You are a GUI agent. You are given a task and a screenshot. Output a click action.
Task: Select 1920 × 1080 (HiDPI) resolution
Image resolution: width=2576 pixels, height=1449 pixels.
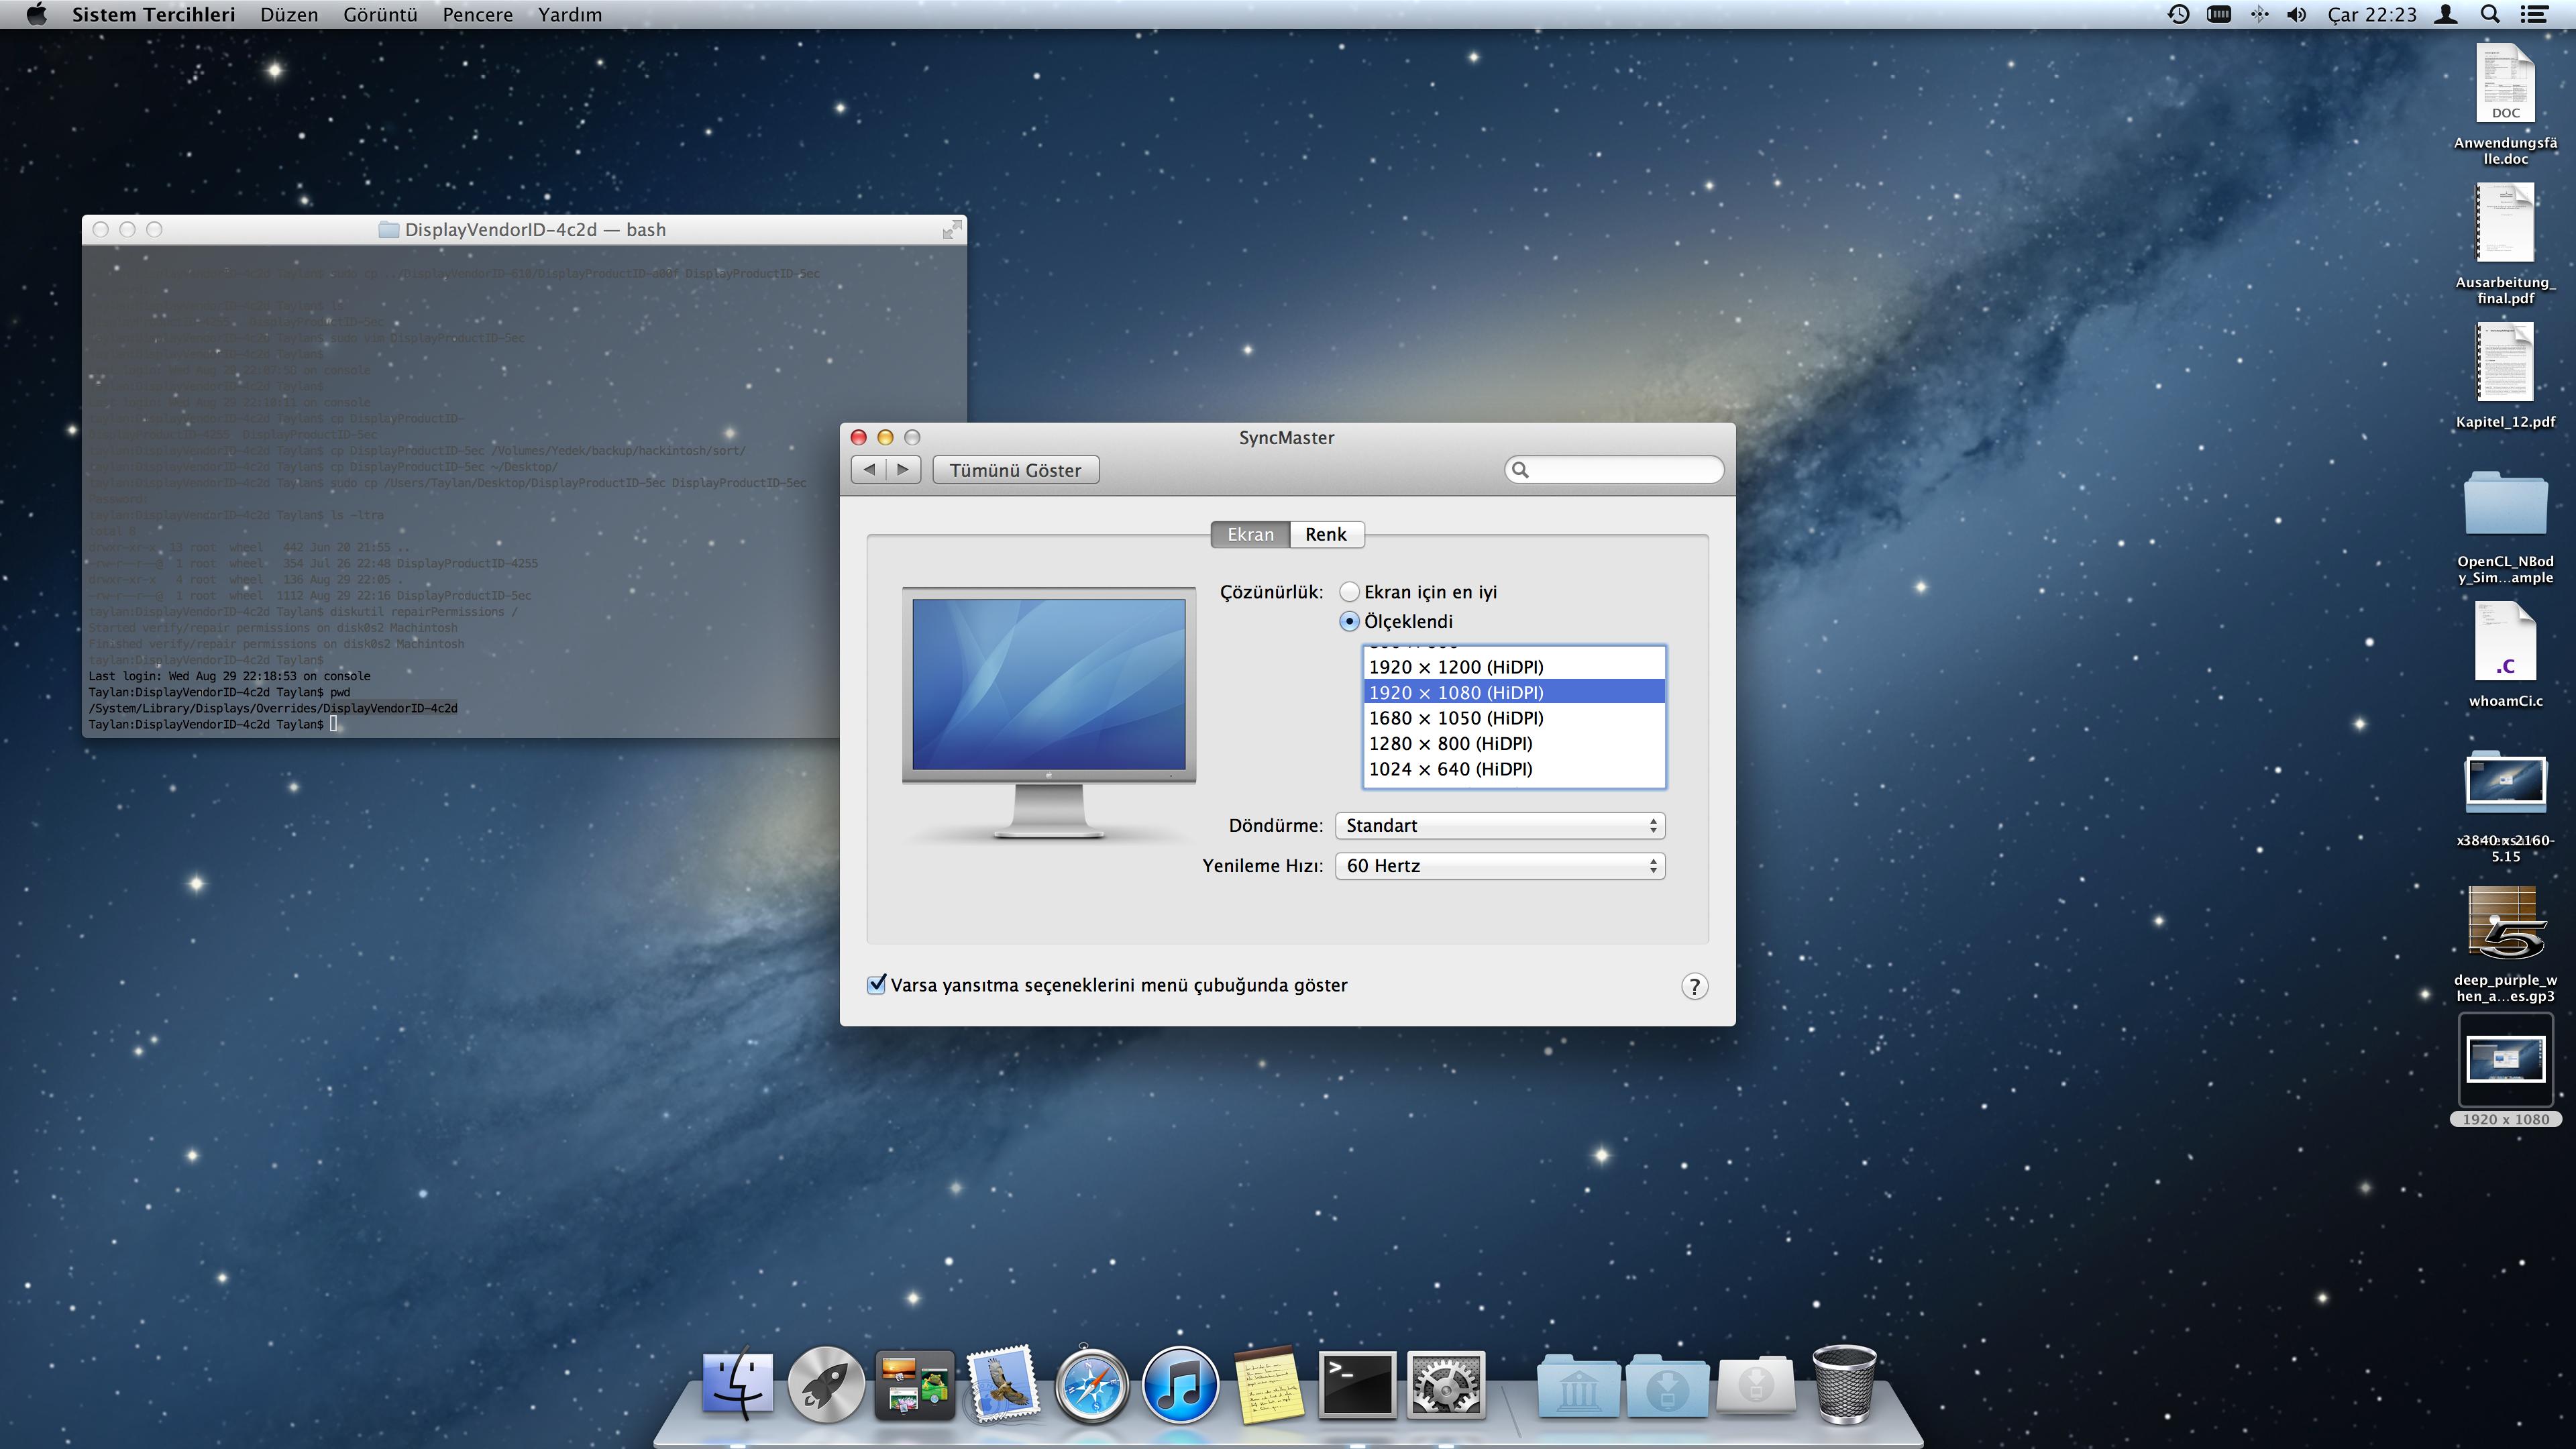coord(1514,692)
